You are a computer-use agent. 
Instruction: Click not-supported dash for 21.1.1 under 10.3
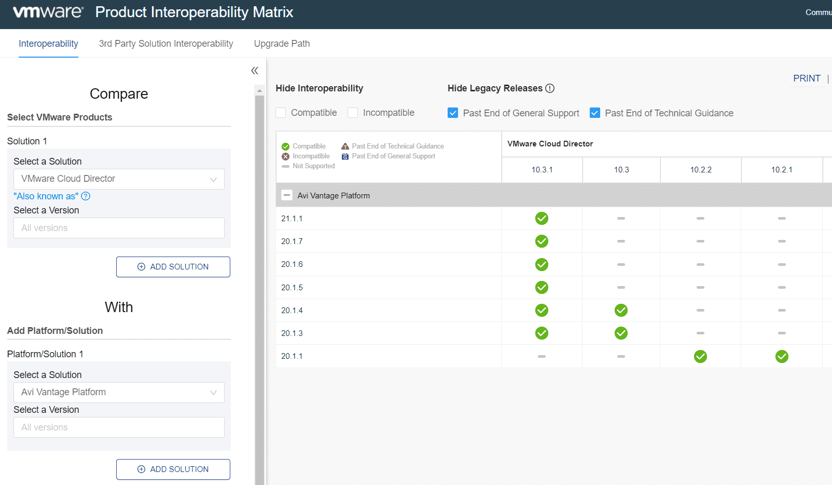coord(621,219)
